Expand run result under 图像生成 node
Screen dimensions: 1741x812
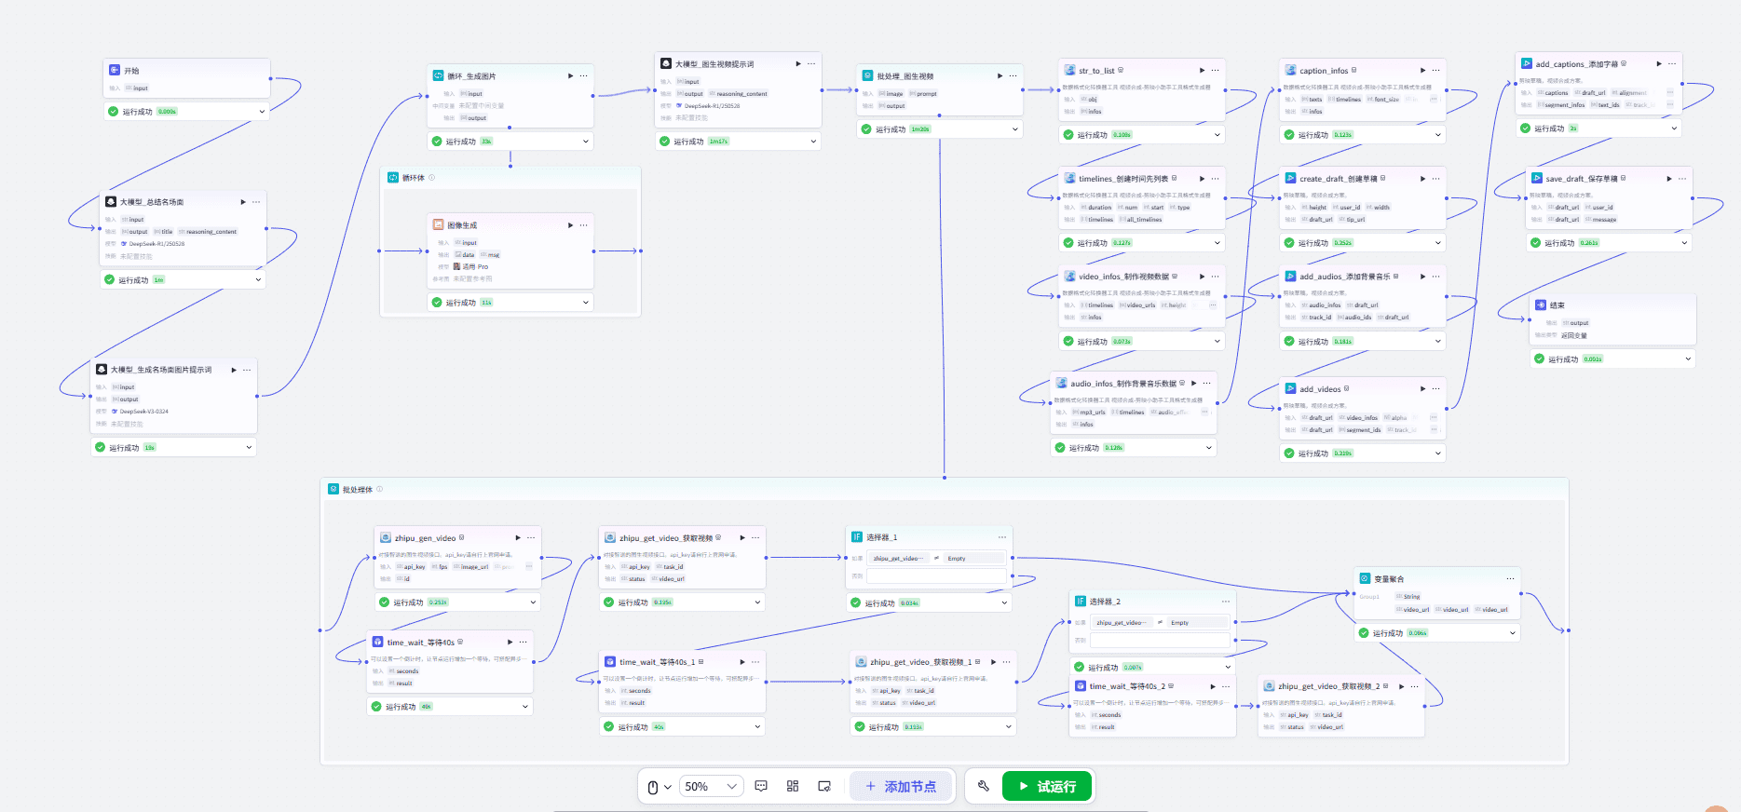coord(586,303)
